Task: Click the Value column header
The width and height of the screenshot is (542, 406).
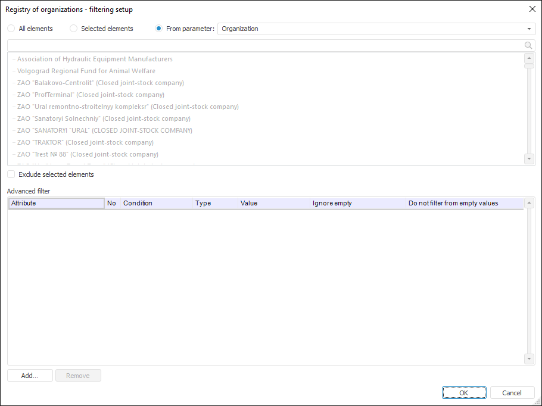Action: point(273,203)
